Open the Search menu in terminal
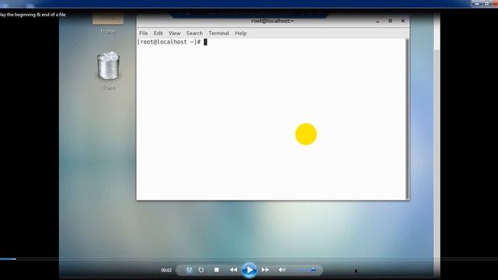 click(195, 33)
